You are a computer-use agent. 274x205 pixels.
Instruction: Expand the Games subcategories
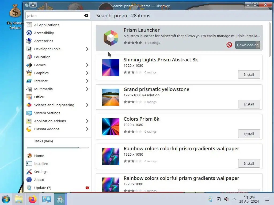point(87,65)
